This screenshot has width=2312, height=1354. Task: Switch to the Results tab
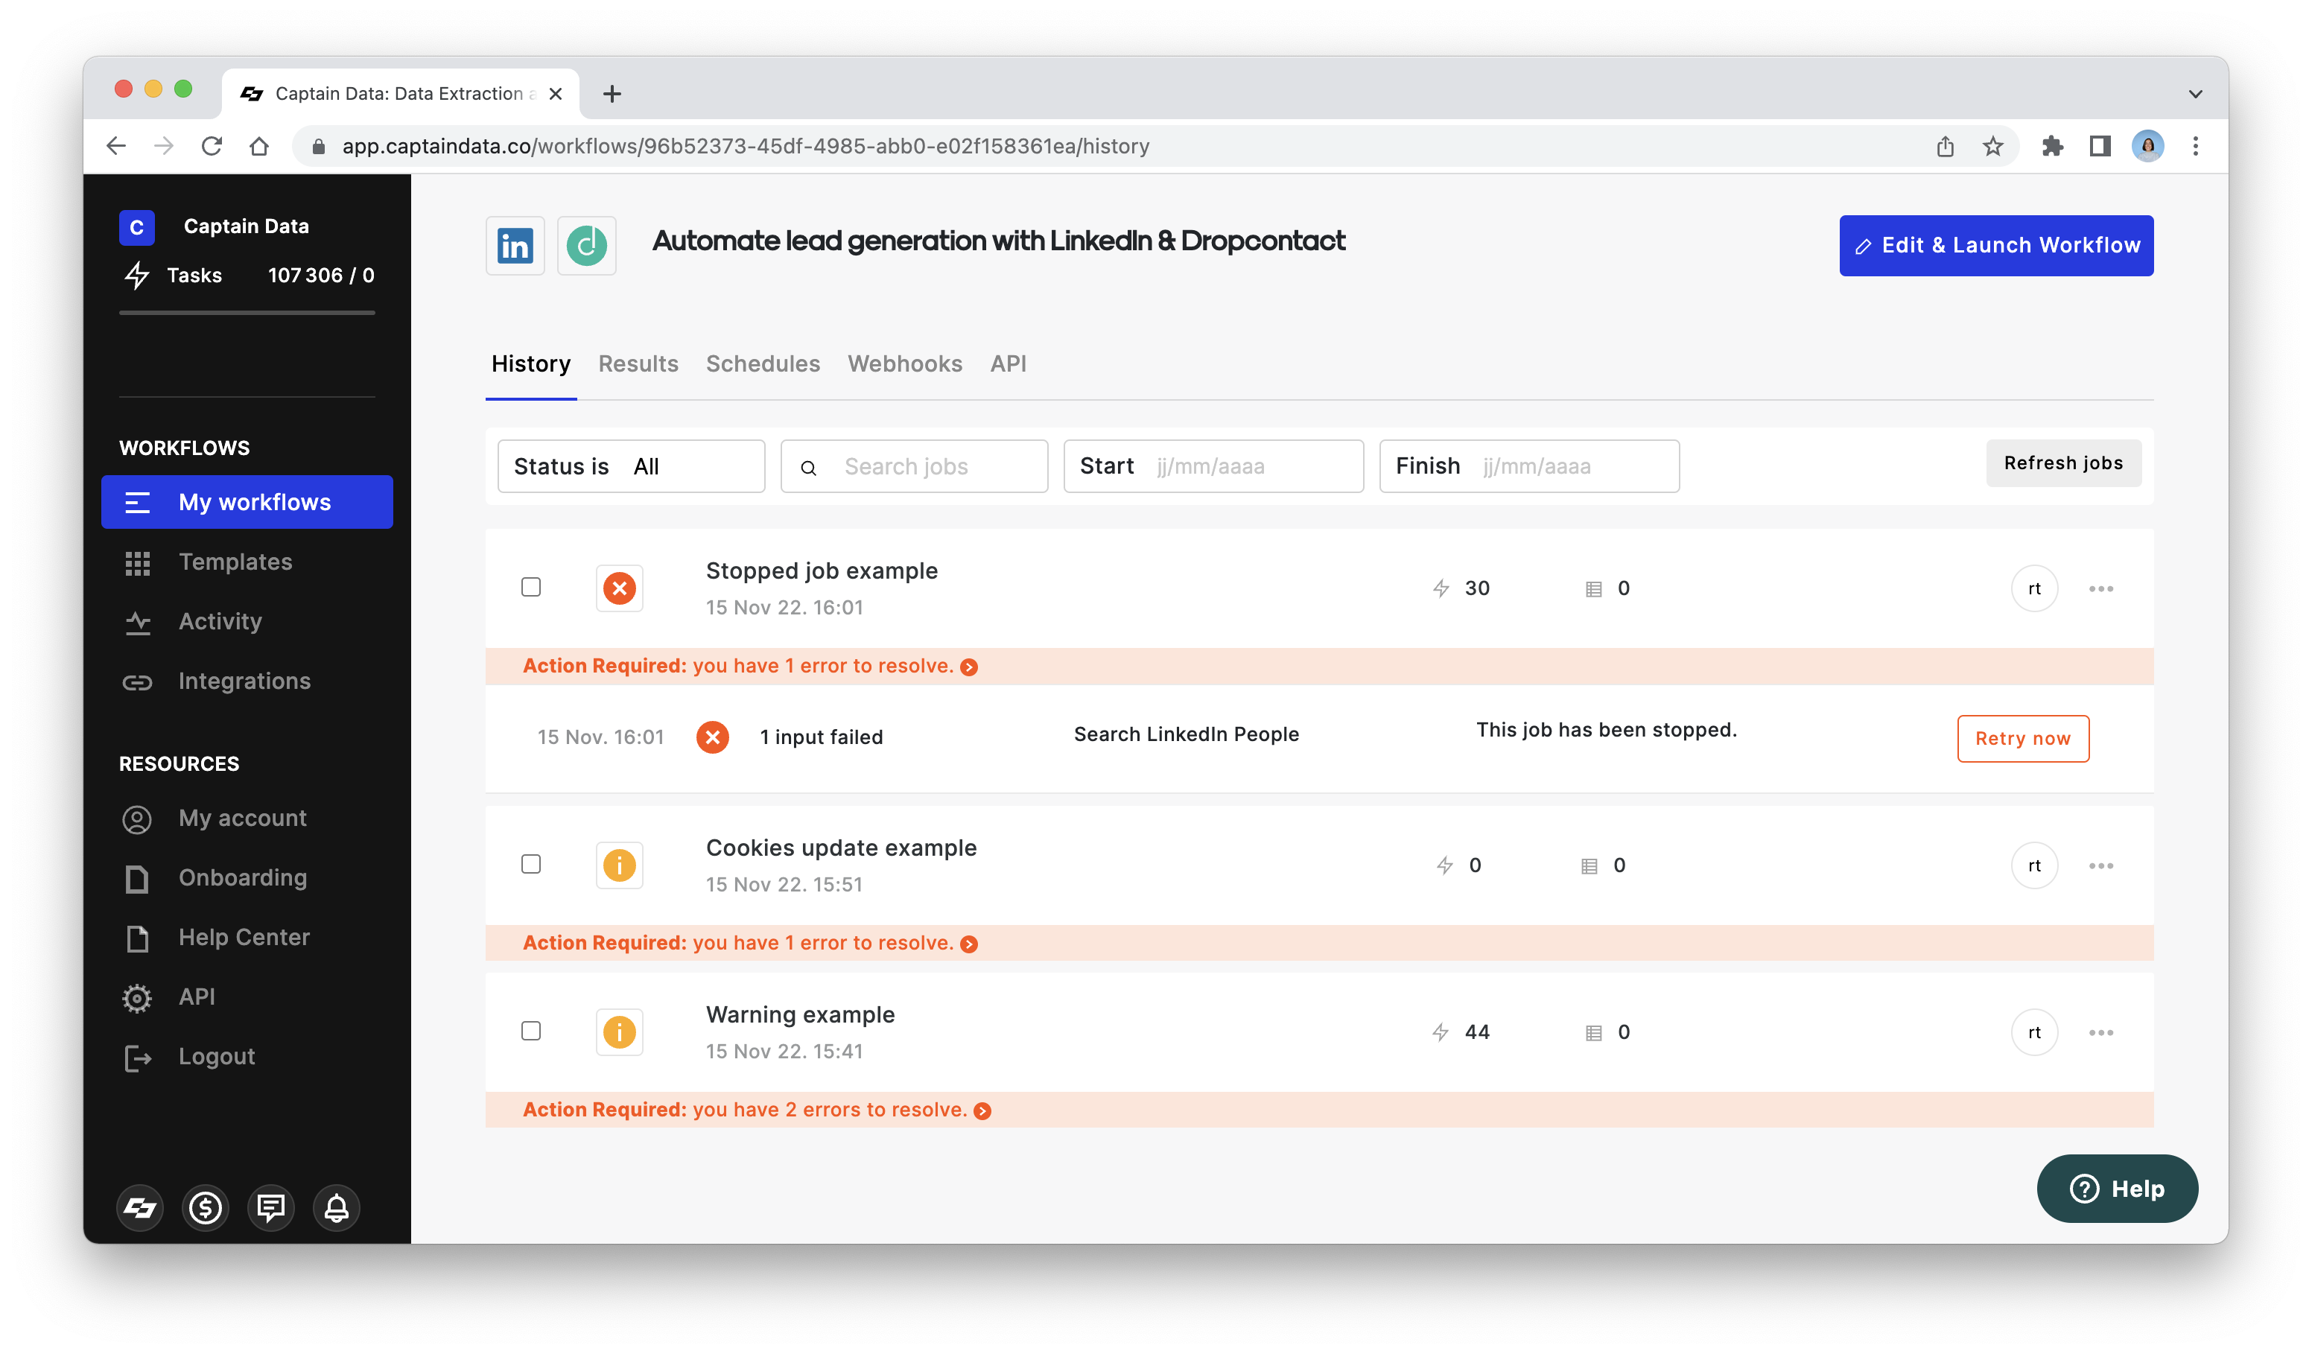coord(638,364)
